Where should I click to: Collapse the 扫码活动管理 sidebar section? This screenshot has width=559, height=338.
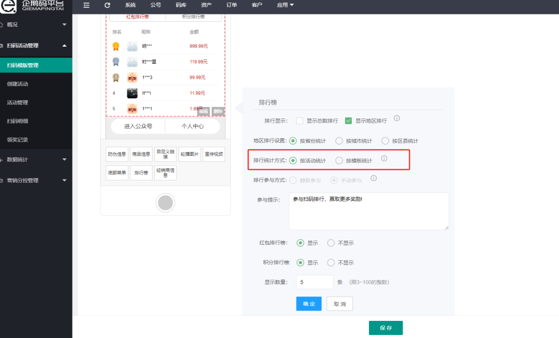35,46
